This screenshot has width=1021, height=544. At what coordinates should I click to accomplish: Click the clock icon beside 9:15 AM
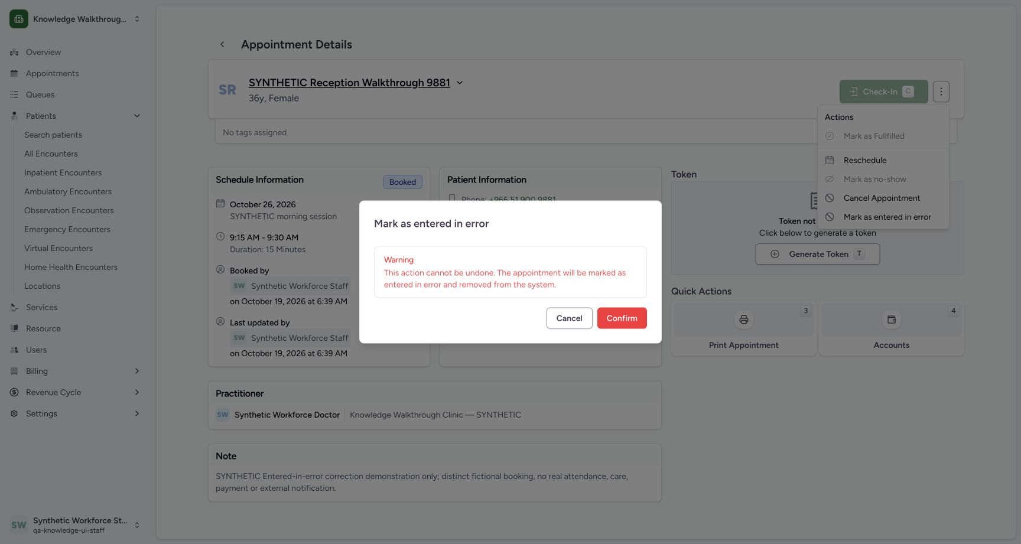coord(220,237)
